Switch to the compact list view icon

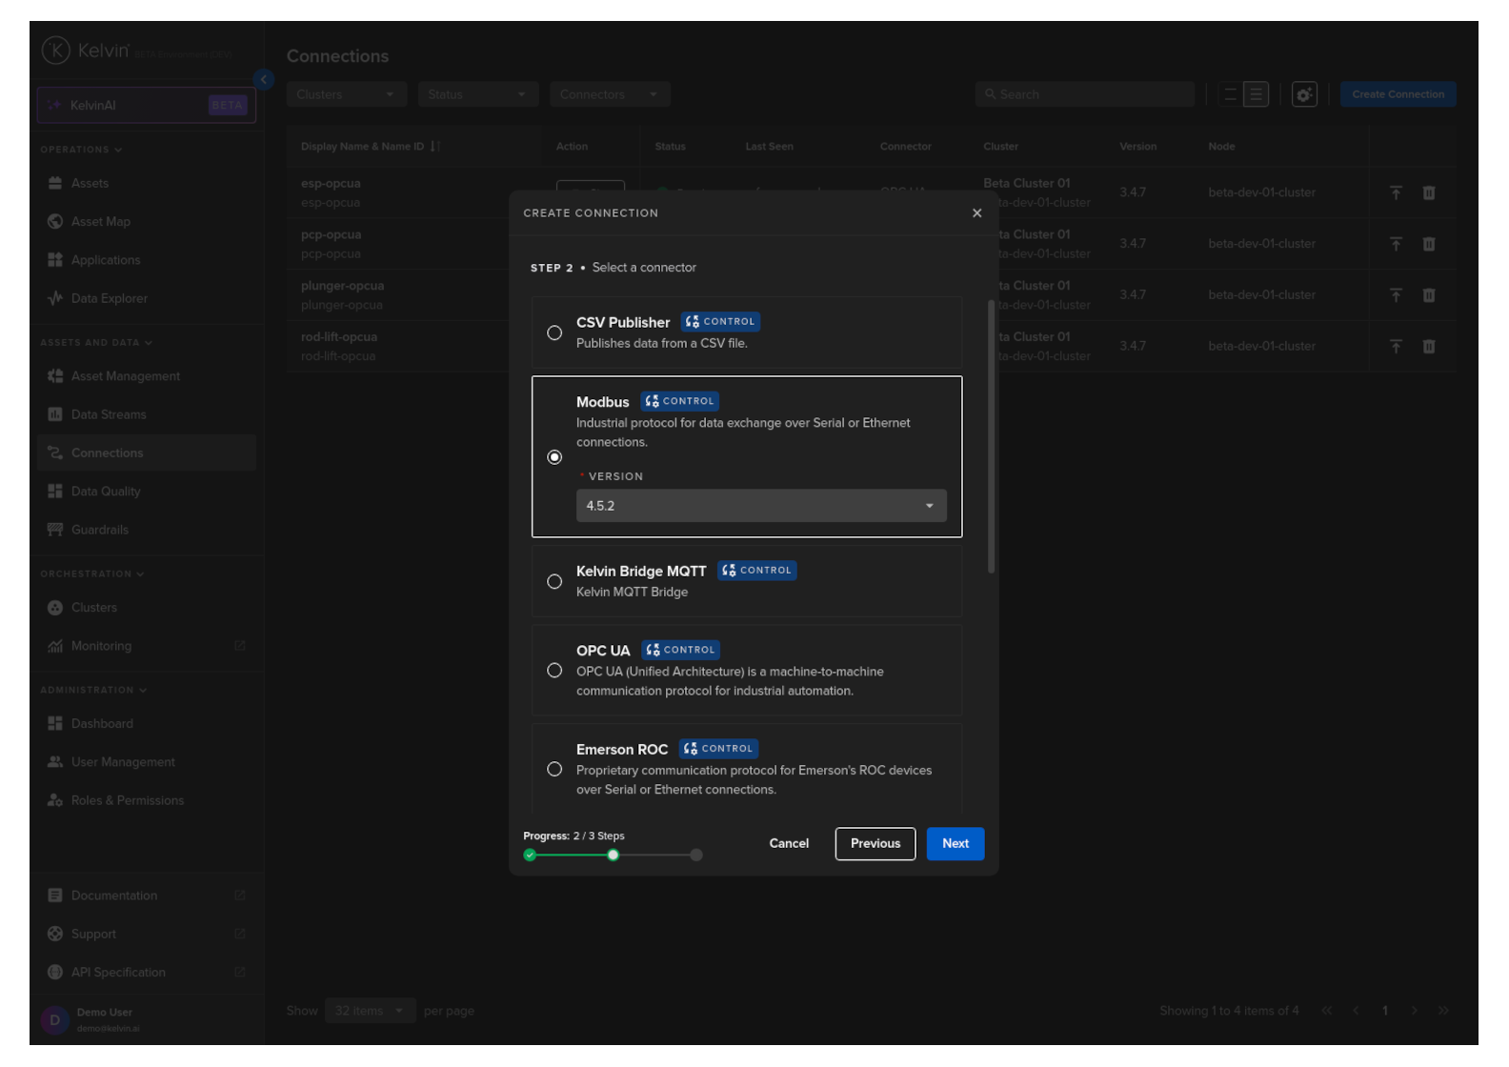(1230, 94)
